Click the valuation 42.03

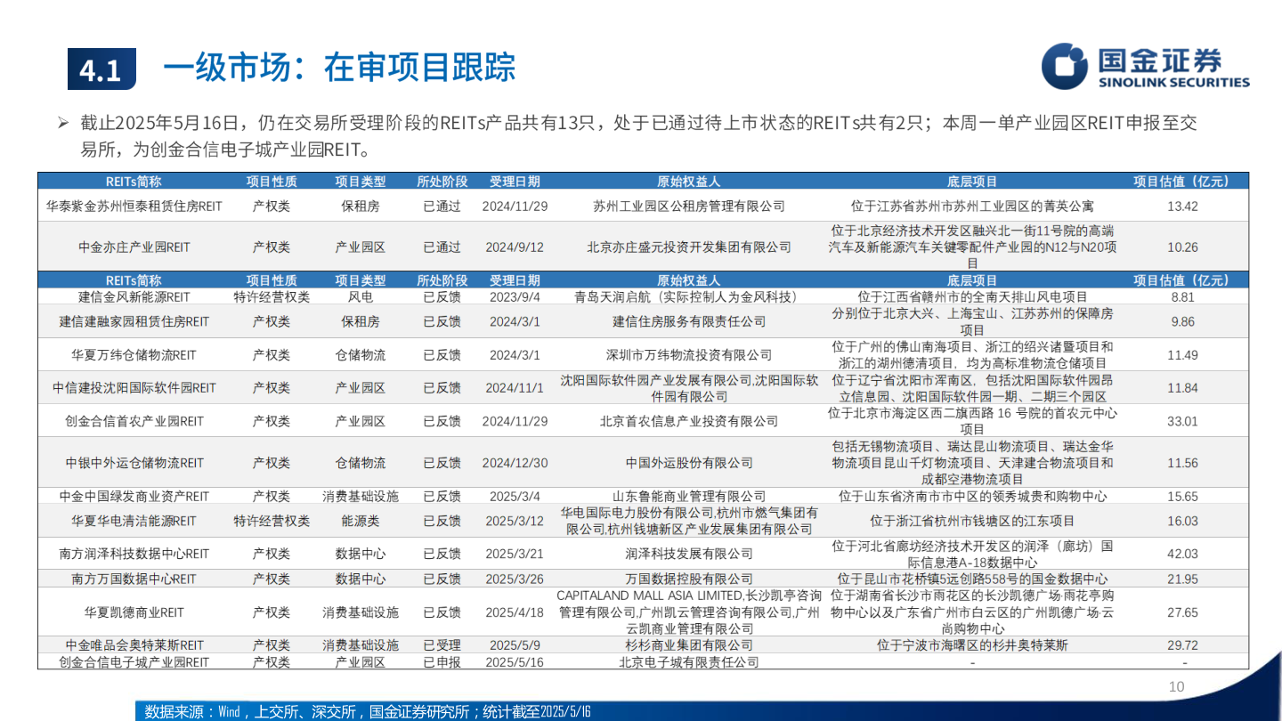pos(1182,554)
